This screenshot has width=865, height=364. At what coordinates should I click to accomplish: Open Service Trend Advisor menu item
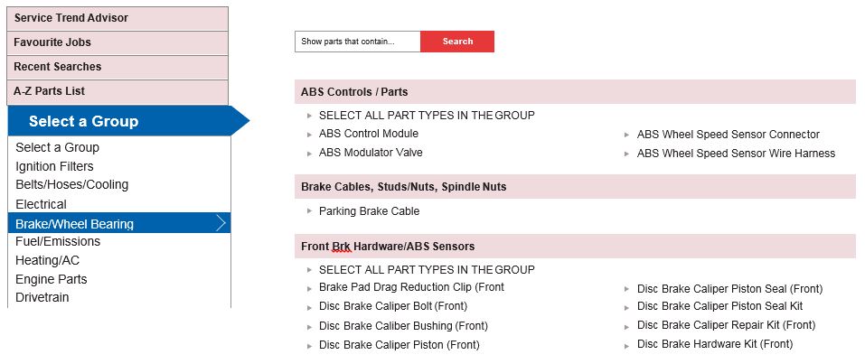pos(118,18)
